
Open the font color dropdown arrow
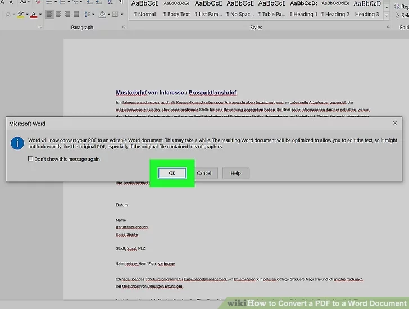point(40,15)
